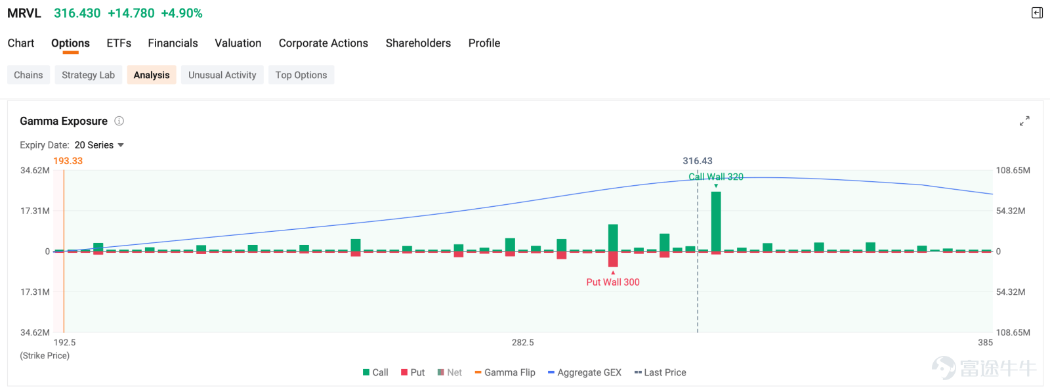
Task: Open Gamma Exposure info tooltip icon
Action: [119, 121]
